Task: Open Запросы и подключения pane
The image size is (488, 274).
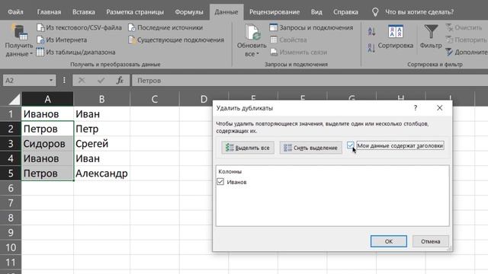Action: click(x=312, y=27)
